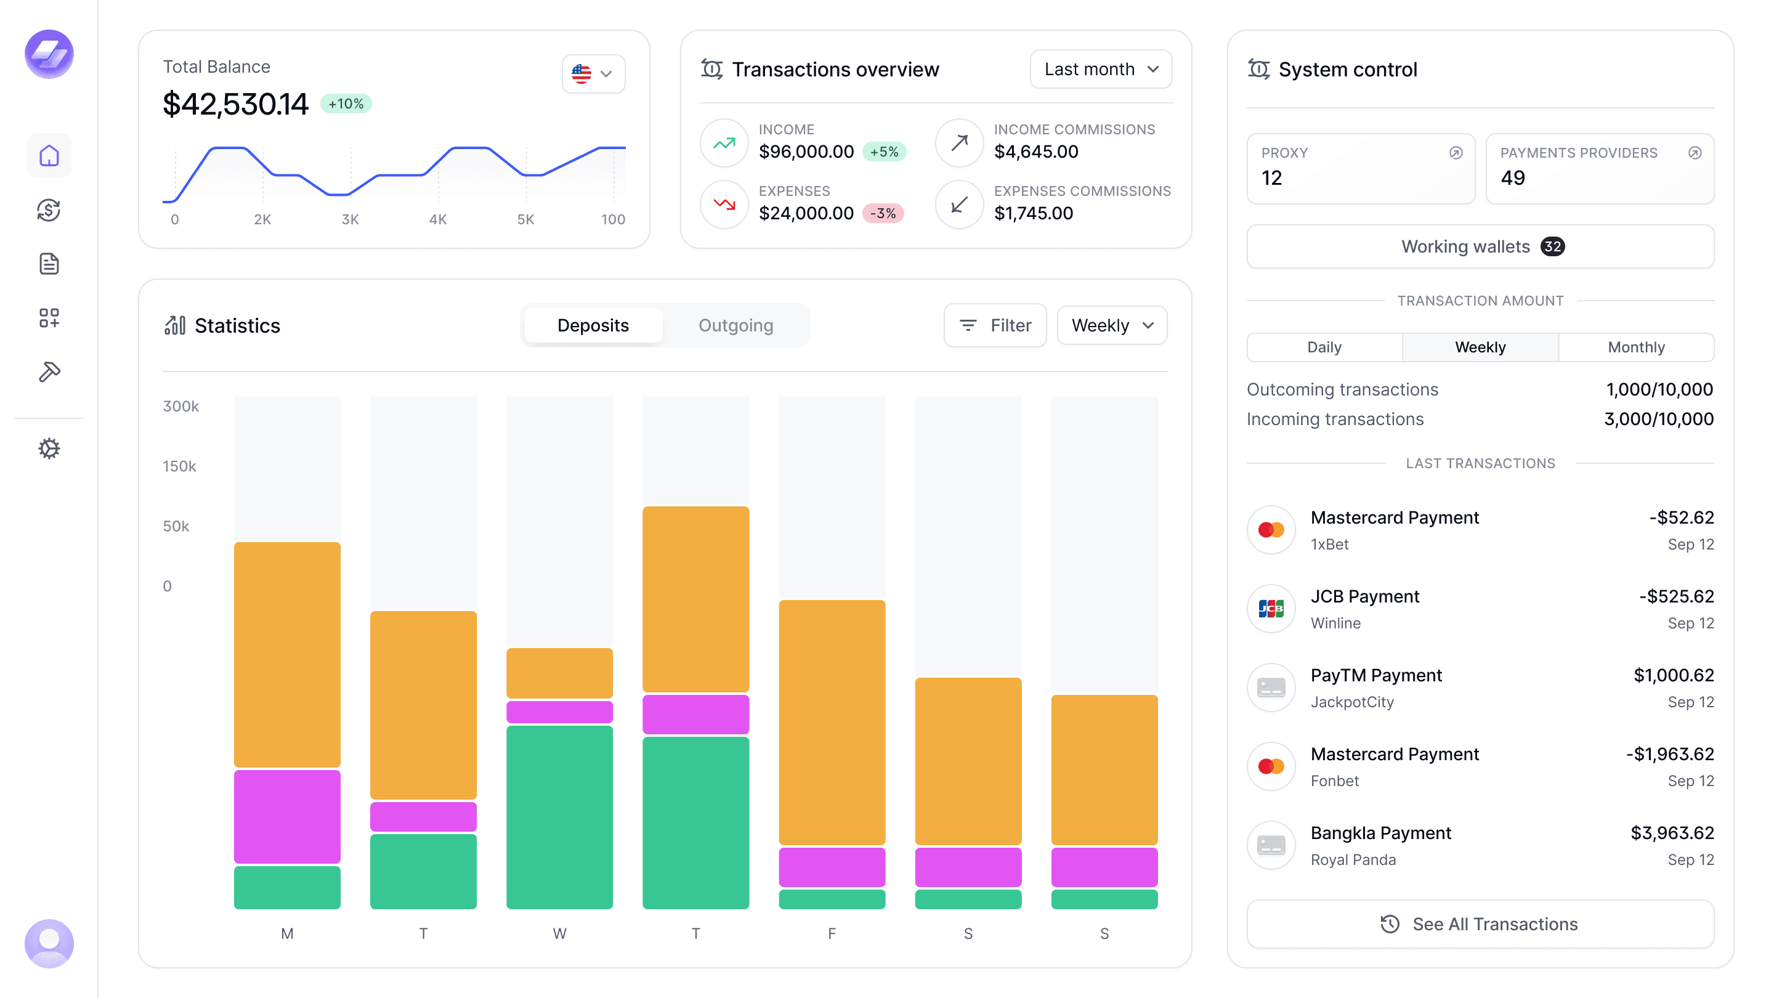This screenshot has height=998, width=1774.
Task: Open the Last month dropdown
Action: 1101,69
